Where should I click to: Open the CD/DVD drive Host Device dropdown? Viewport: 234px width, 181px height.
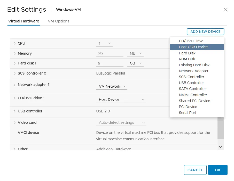point(121,99)
